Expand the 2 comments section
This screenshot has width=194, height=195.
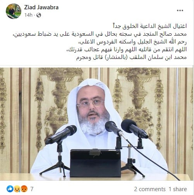click(150, 189)
